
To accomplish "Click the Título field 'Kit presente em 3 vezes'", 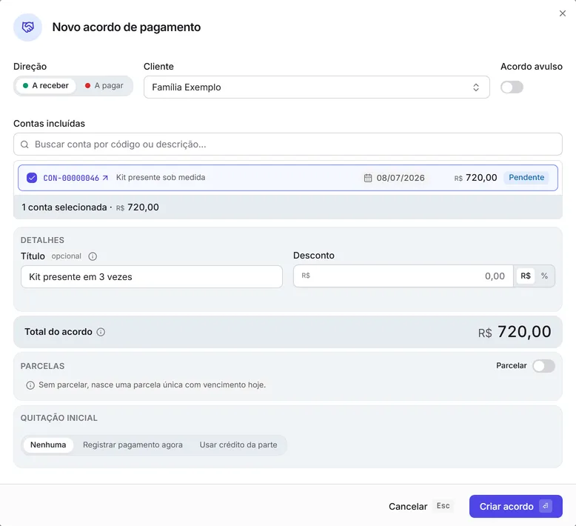I will coord(151,277).
